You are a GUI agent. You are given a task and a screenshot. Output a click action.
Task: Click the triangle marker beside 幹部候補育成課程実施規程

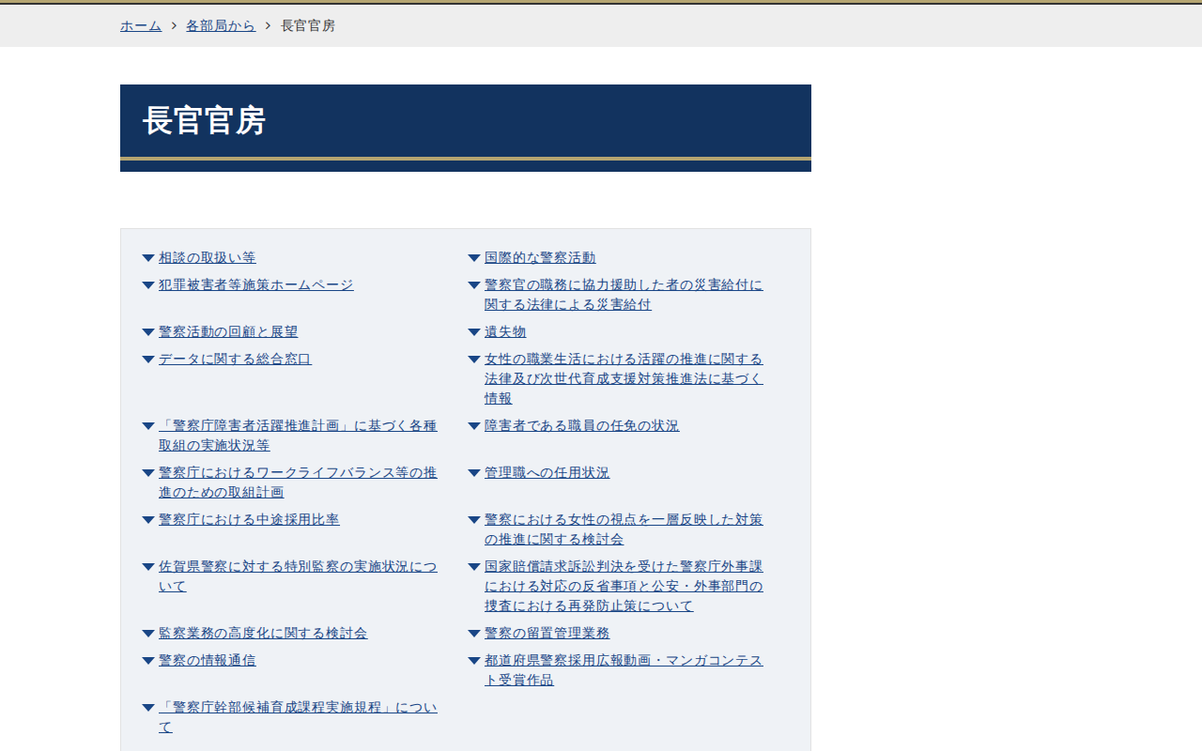coord(148,708)
